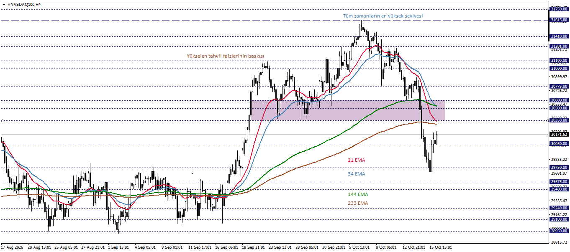Viewport: 570px width, 252px height.
Task: Click the 31615.00 all-time-high price tag
Action: (x=559, y=20)
